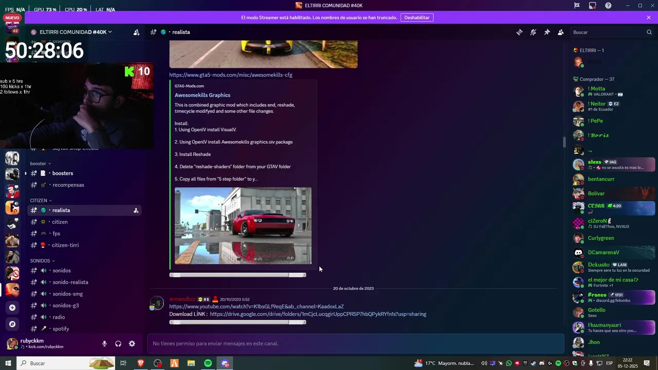
Task: Open Discord help icon
Action: (608, 5)
